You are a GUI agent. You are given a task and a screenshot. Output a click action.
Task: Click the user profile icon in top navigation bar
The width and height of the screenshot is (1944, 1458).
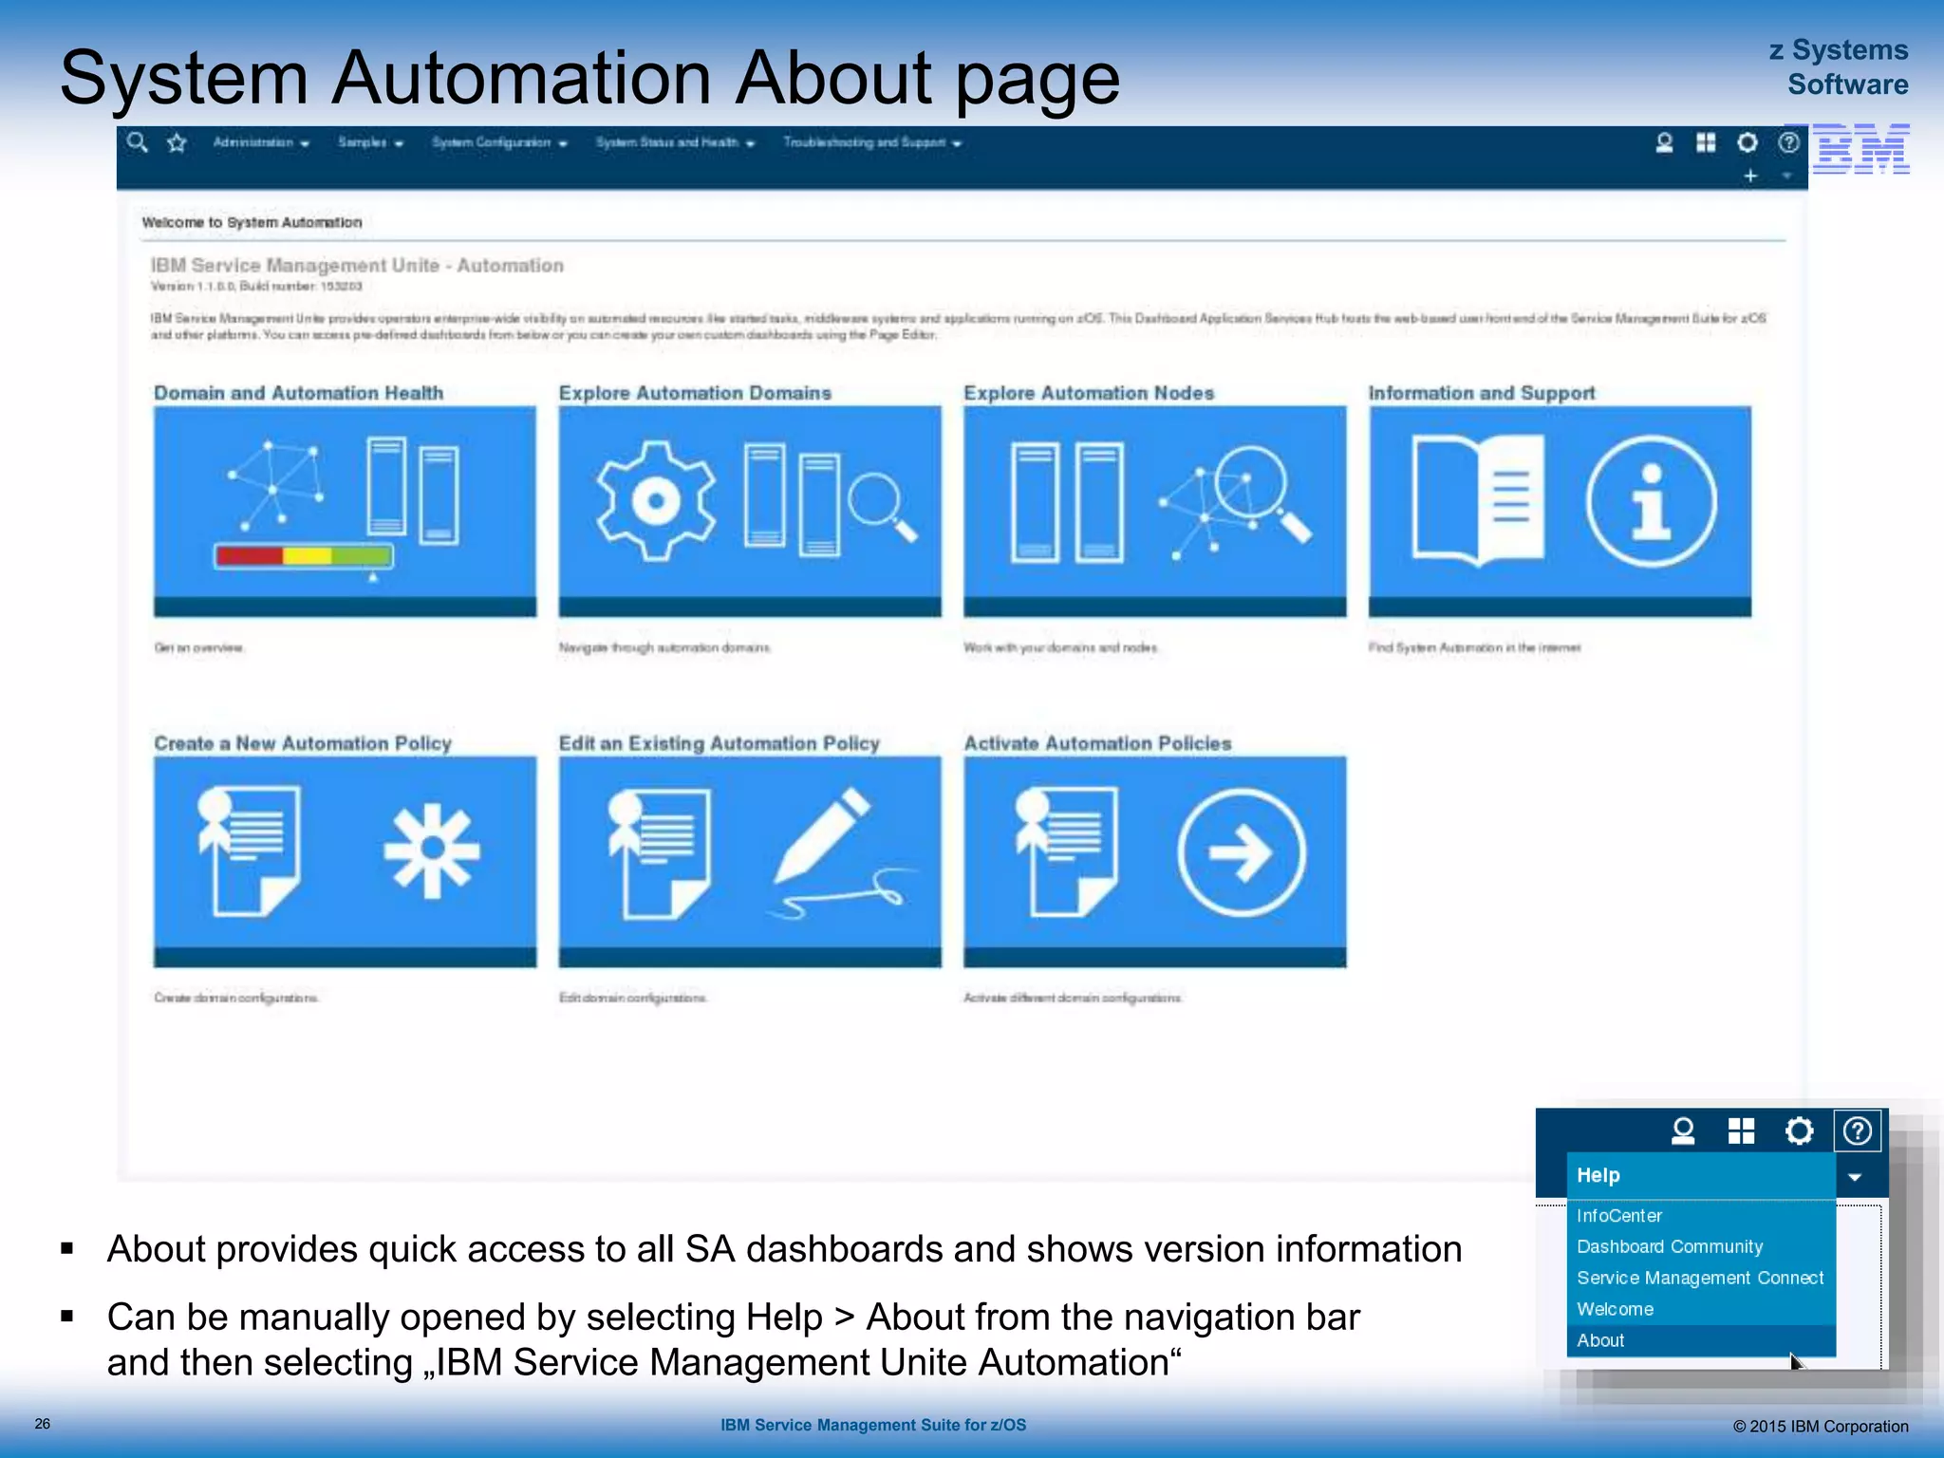[1664, 142]
